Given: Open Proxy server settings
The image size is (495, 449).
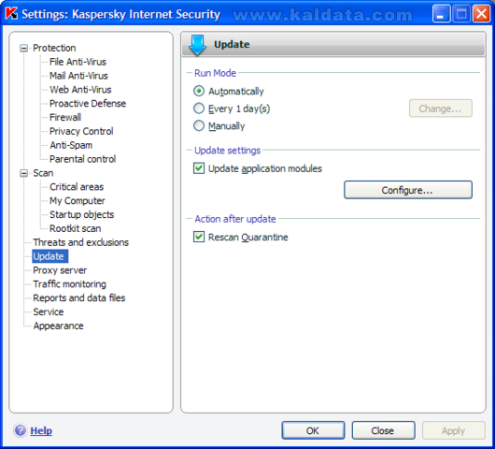Looking at the screenshot, I should pos(60,270).
